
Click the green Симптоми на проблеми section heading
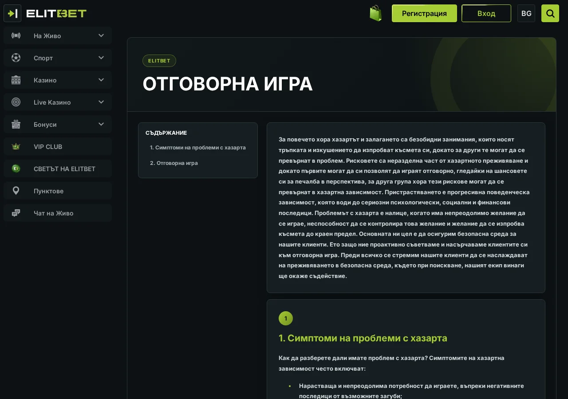pos(363,338)
